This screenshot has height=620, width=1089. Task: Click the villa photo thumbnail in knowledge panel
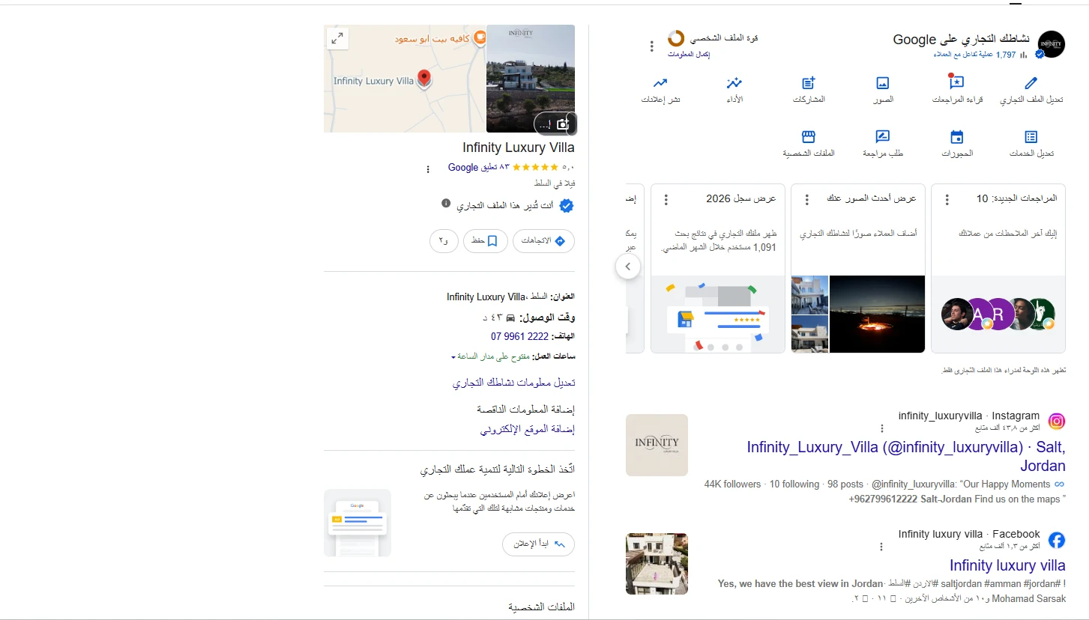(531, 79)
